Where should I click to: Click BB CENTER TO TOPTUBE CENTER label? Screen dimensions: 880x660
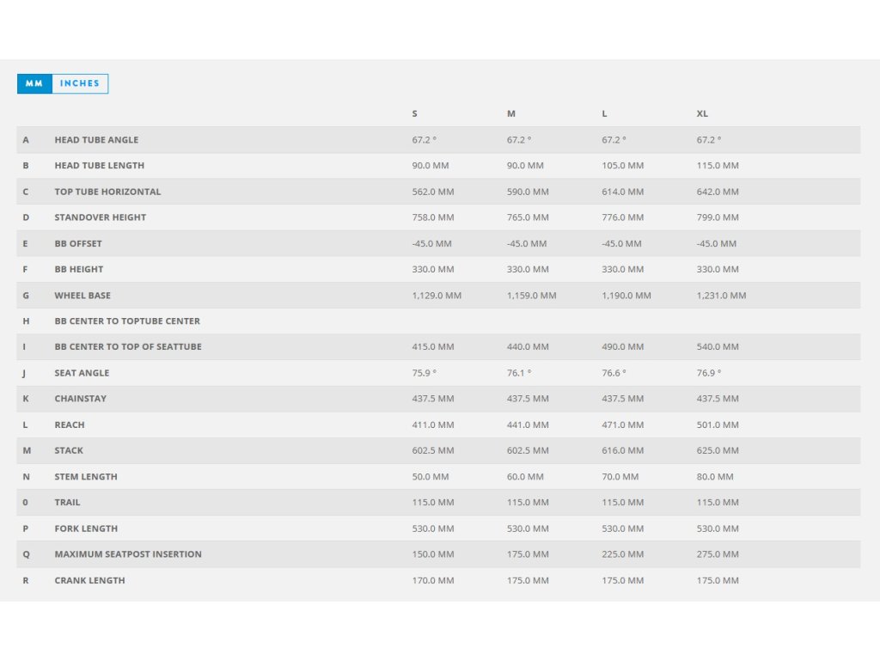tap(127, 321)
